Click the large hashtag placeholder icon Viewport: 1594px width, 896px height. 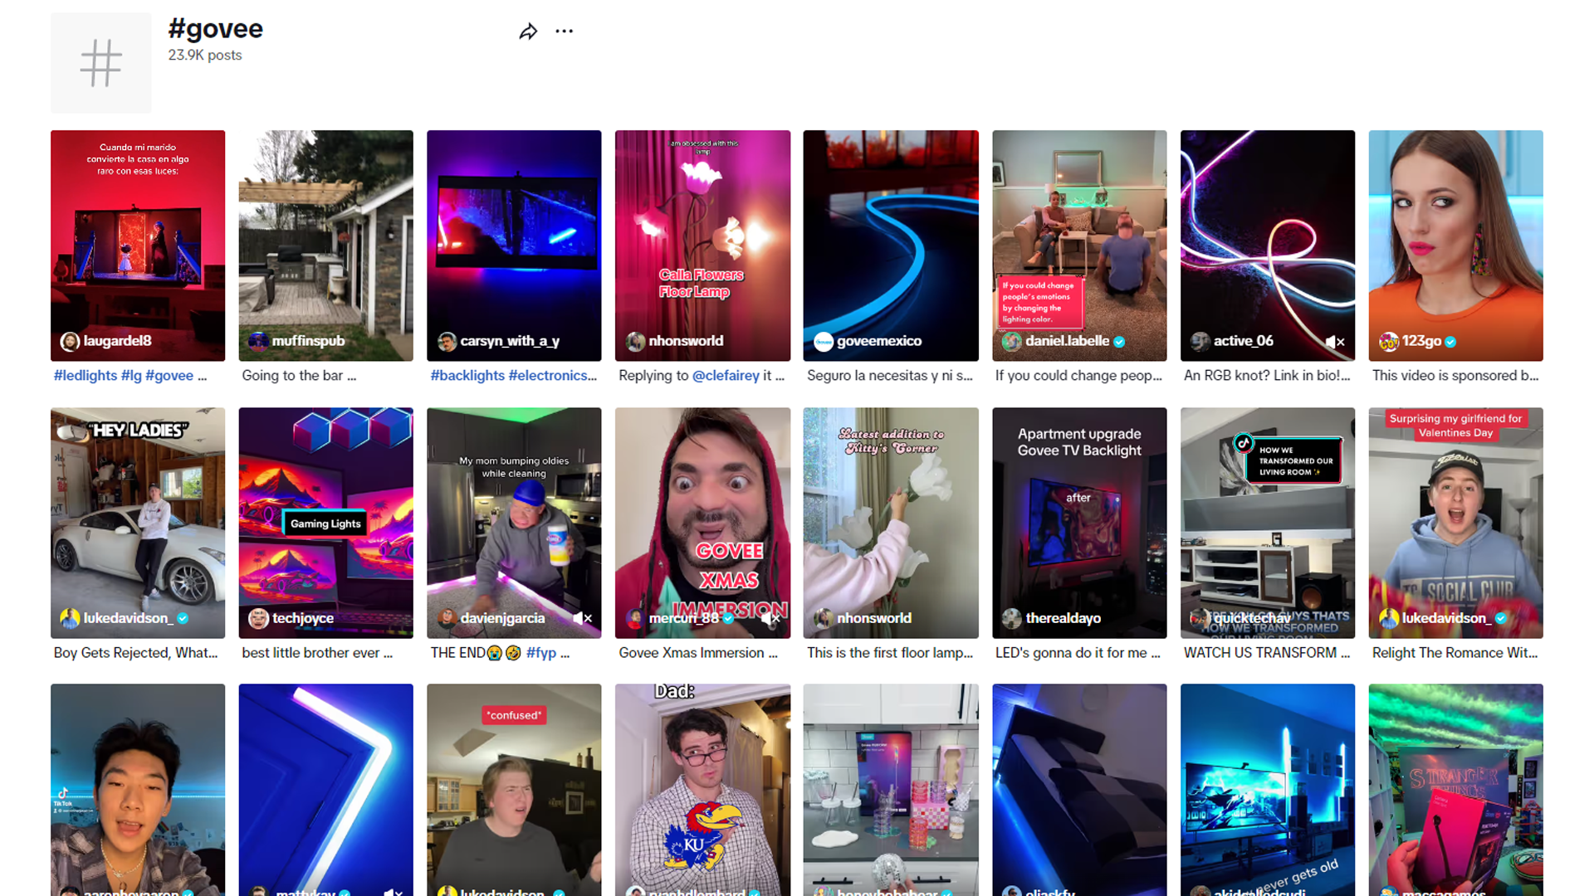coord(101,63)
